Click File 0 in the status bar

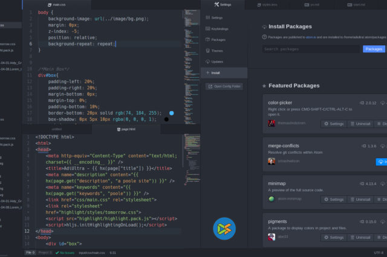pyautogui.click(x=30, y=253)
